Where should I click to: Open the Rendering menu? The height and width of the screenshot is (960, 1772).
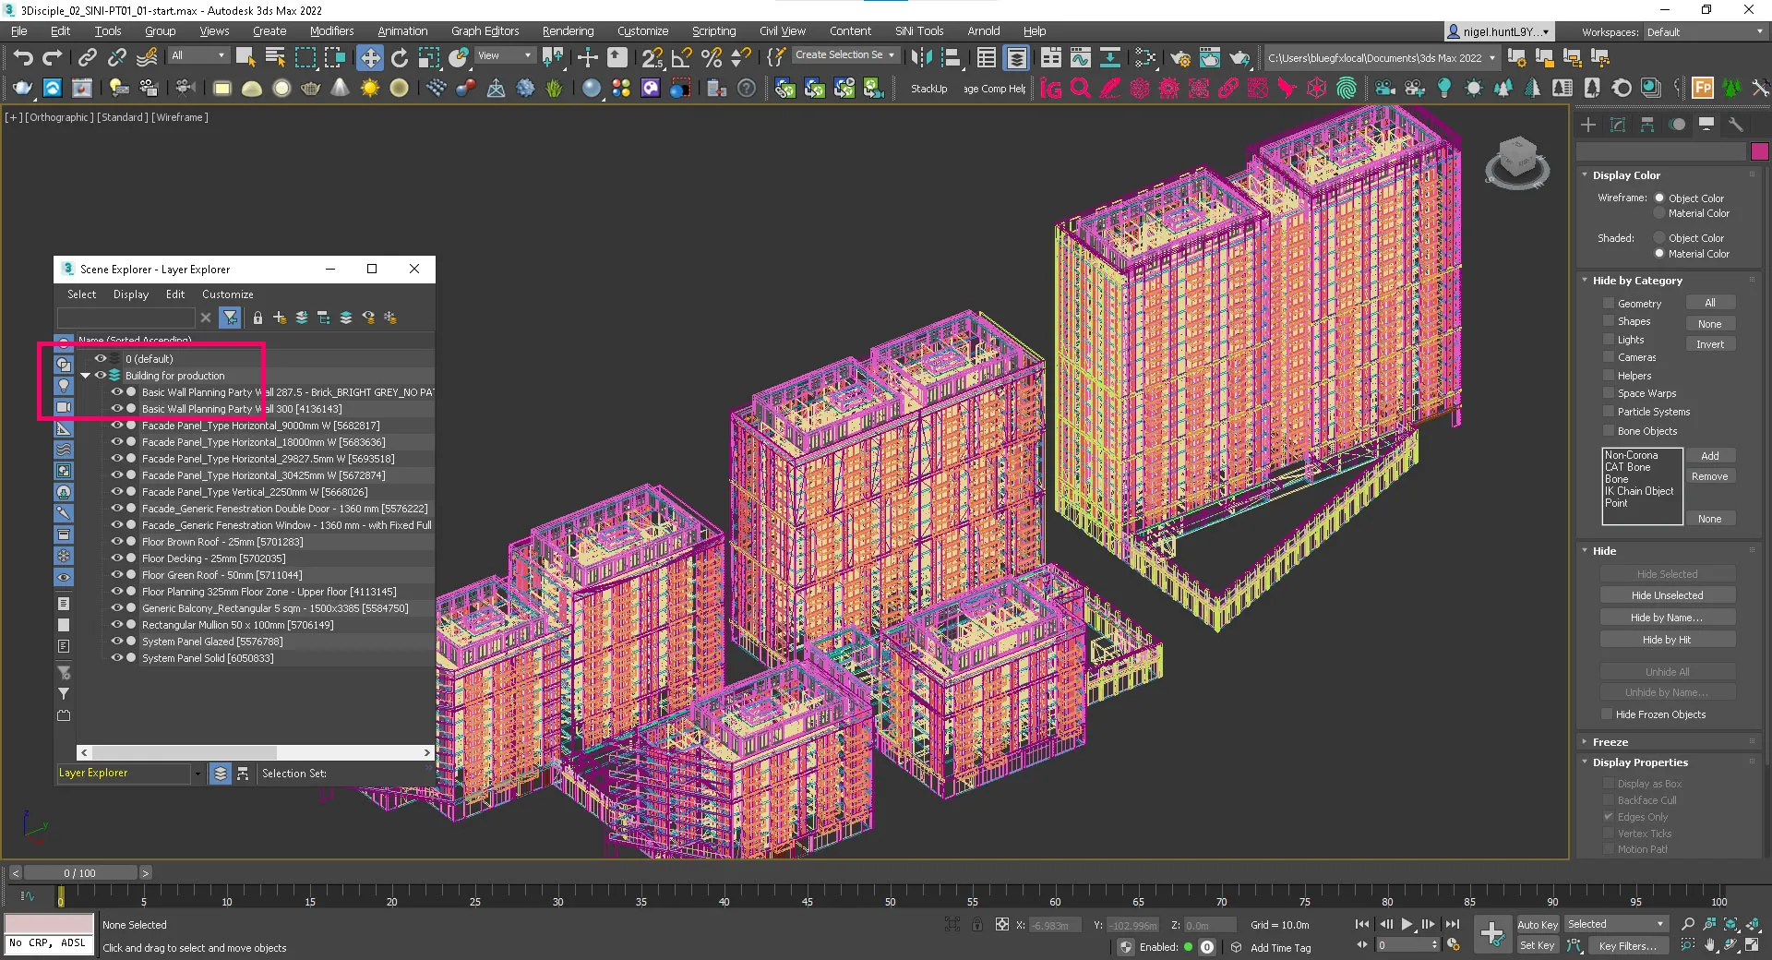(x=568, y=30)
